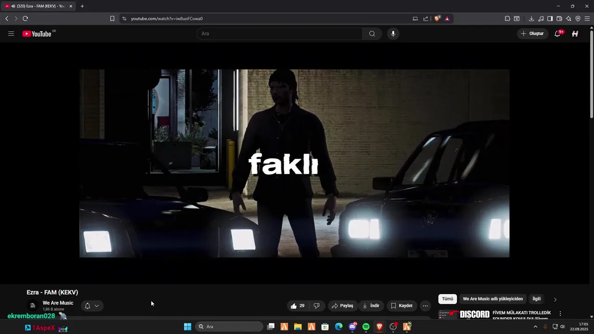Click the We Are Music channel avatar
Image resolution: width=594 pixels, height=334 pixels.
coord(32,305)
